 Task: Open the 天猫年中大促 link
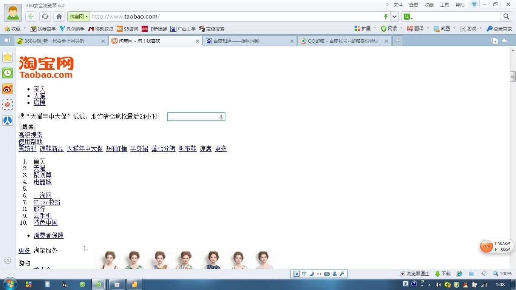click(x=85, y=148)
